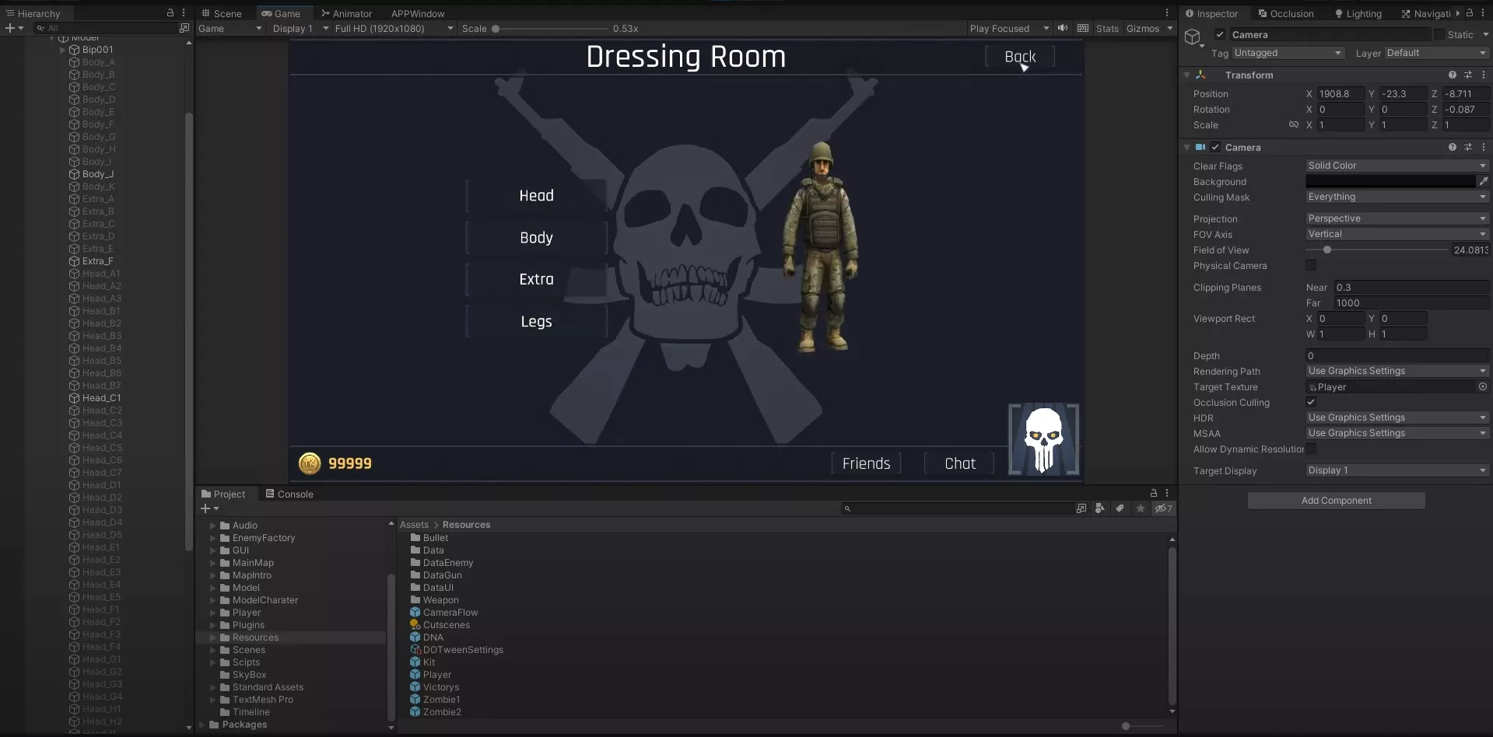The height and width of the screenshot is (737, 1493).
Task: Toggle the Static checkbox
Action: tap(1439, 35)
